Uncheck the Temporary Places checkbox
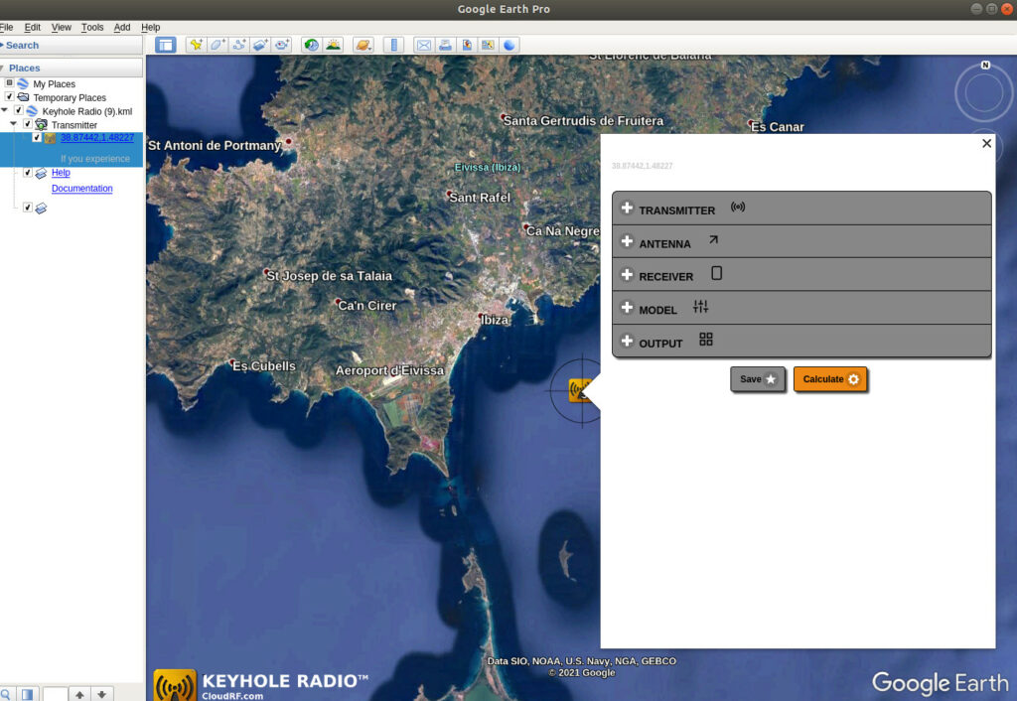This screenshot has height=701, width=1017. point(9,96)
